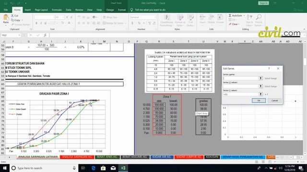Click range selector icon for Series name
307x172 pixels.
[260, 78]
